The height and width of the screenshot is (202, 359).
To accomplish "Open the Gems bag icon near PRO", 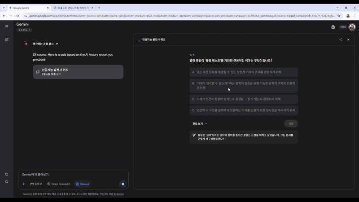I will click(333, 27).
